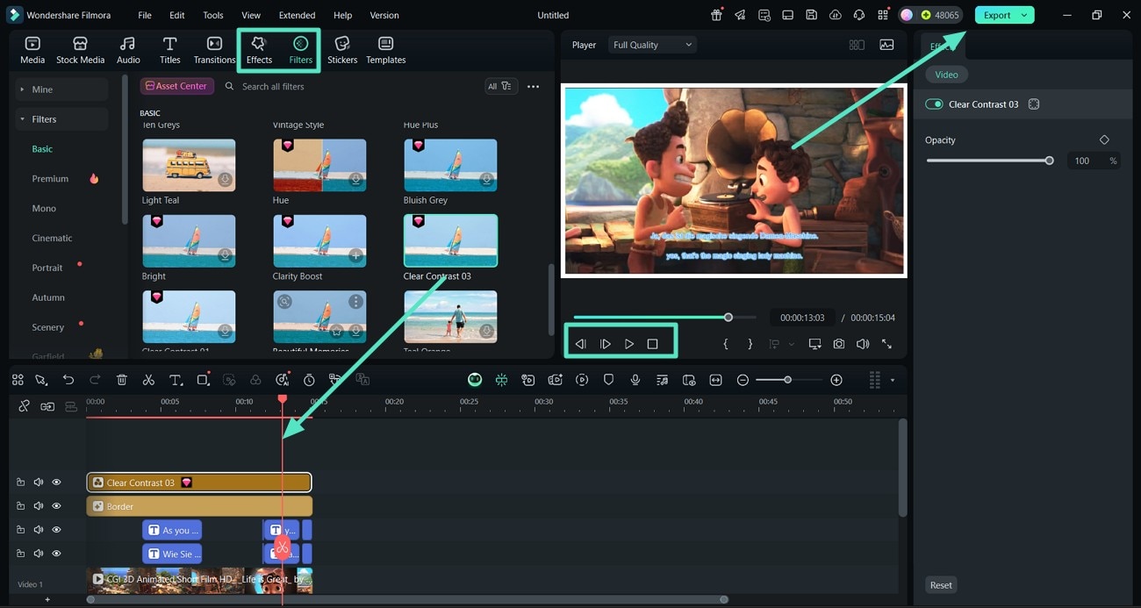Open the Full Quality dropdown
The width and height of the screenshot is (1141, 608).
(x=652, y=45)
